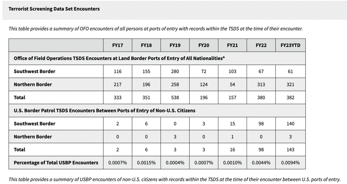This screenshot has width=347, height=184.
Task: Select the 0.0007% cell under FY17
Action: [118, 162]
